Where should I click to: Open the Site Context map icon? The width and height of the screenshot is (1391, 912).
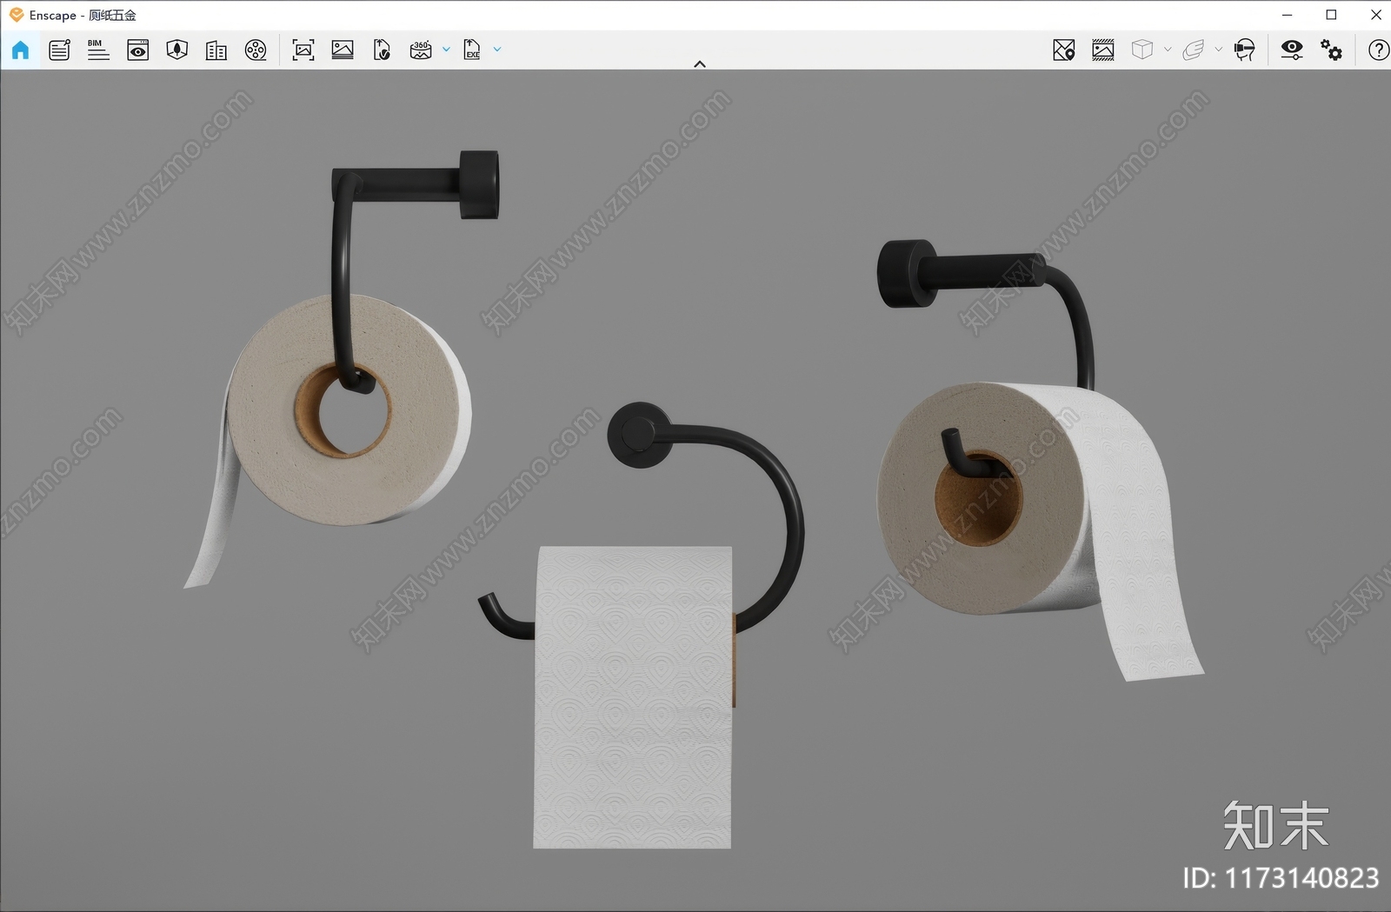tap(176, 50)
